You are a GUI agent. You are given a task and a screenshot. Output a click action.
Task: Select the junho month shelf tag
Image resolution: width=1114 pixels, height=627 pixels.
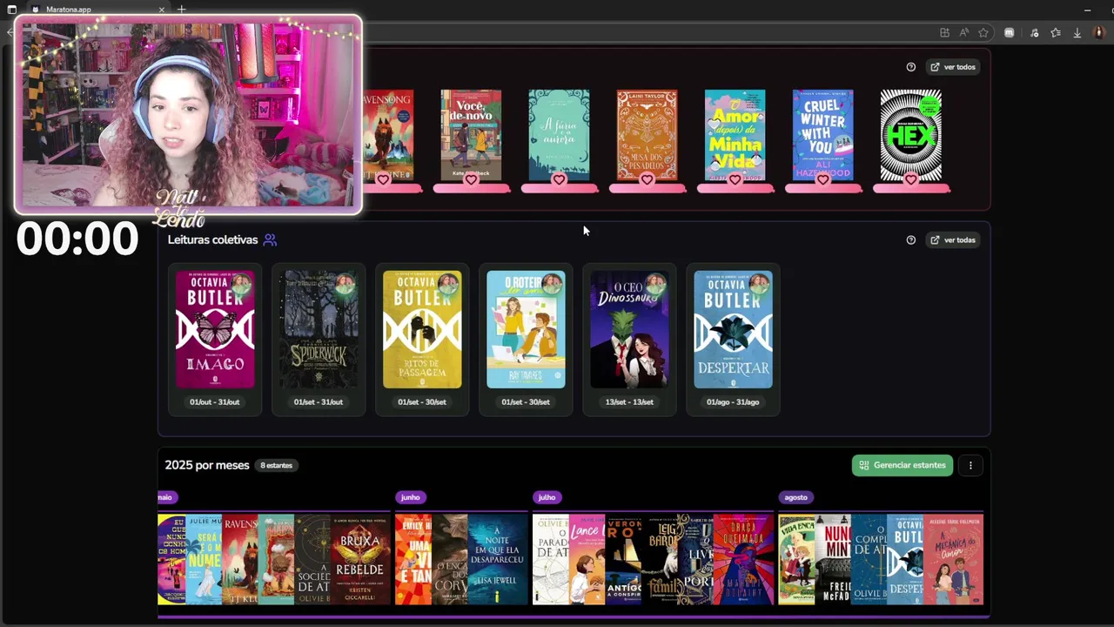[x=410, y=497]
